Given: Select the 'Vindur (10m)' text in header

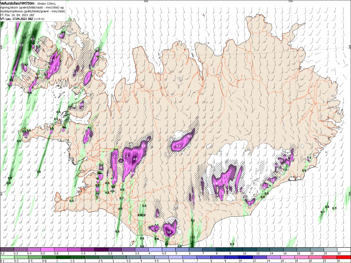Looking at the screenshot, I should coord(47,4).
